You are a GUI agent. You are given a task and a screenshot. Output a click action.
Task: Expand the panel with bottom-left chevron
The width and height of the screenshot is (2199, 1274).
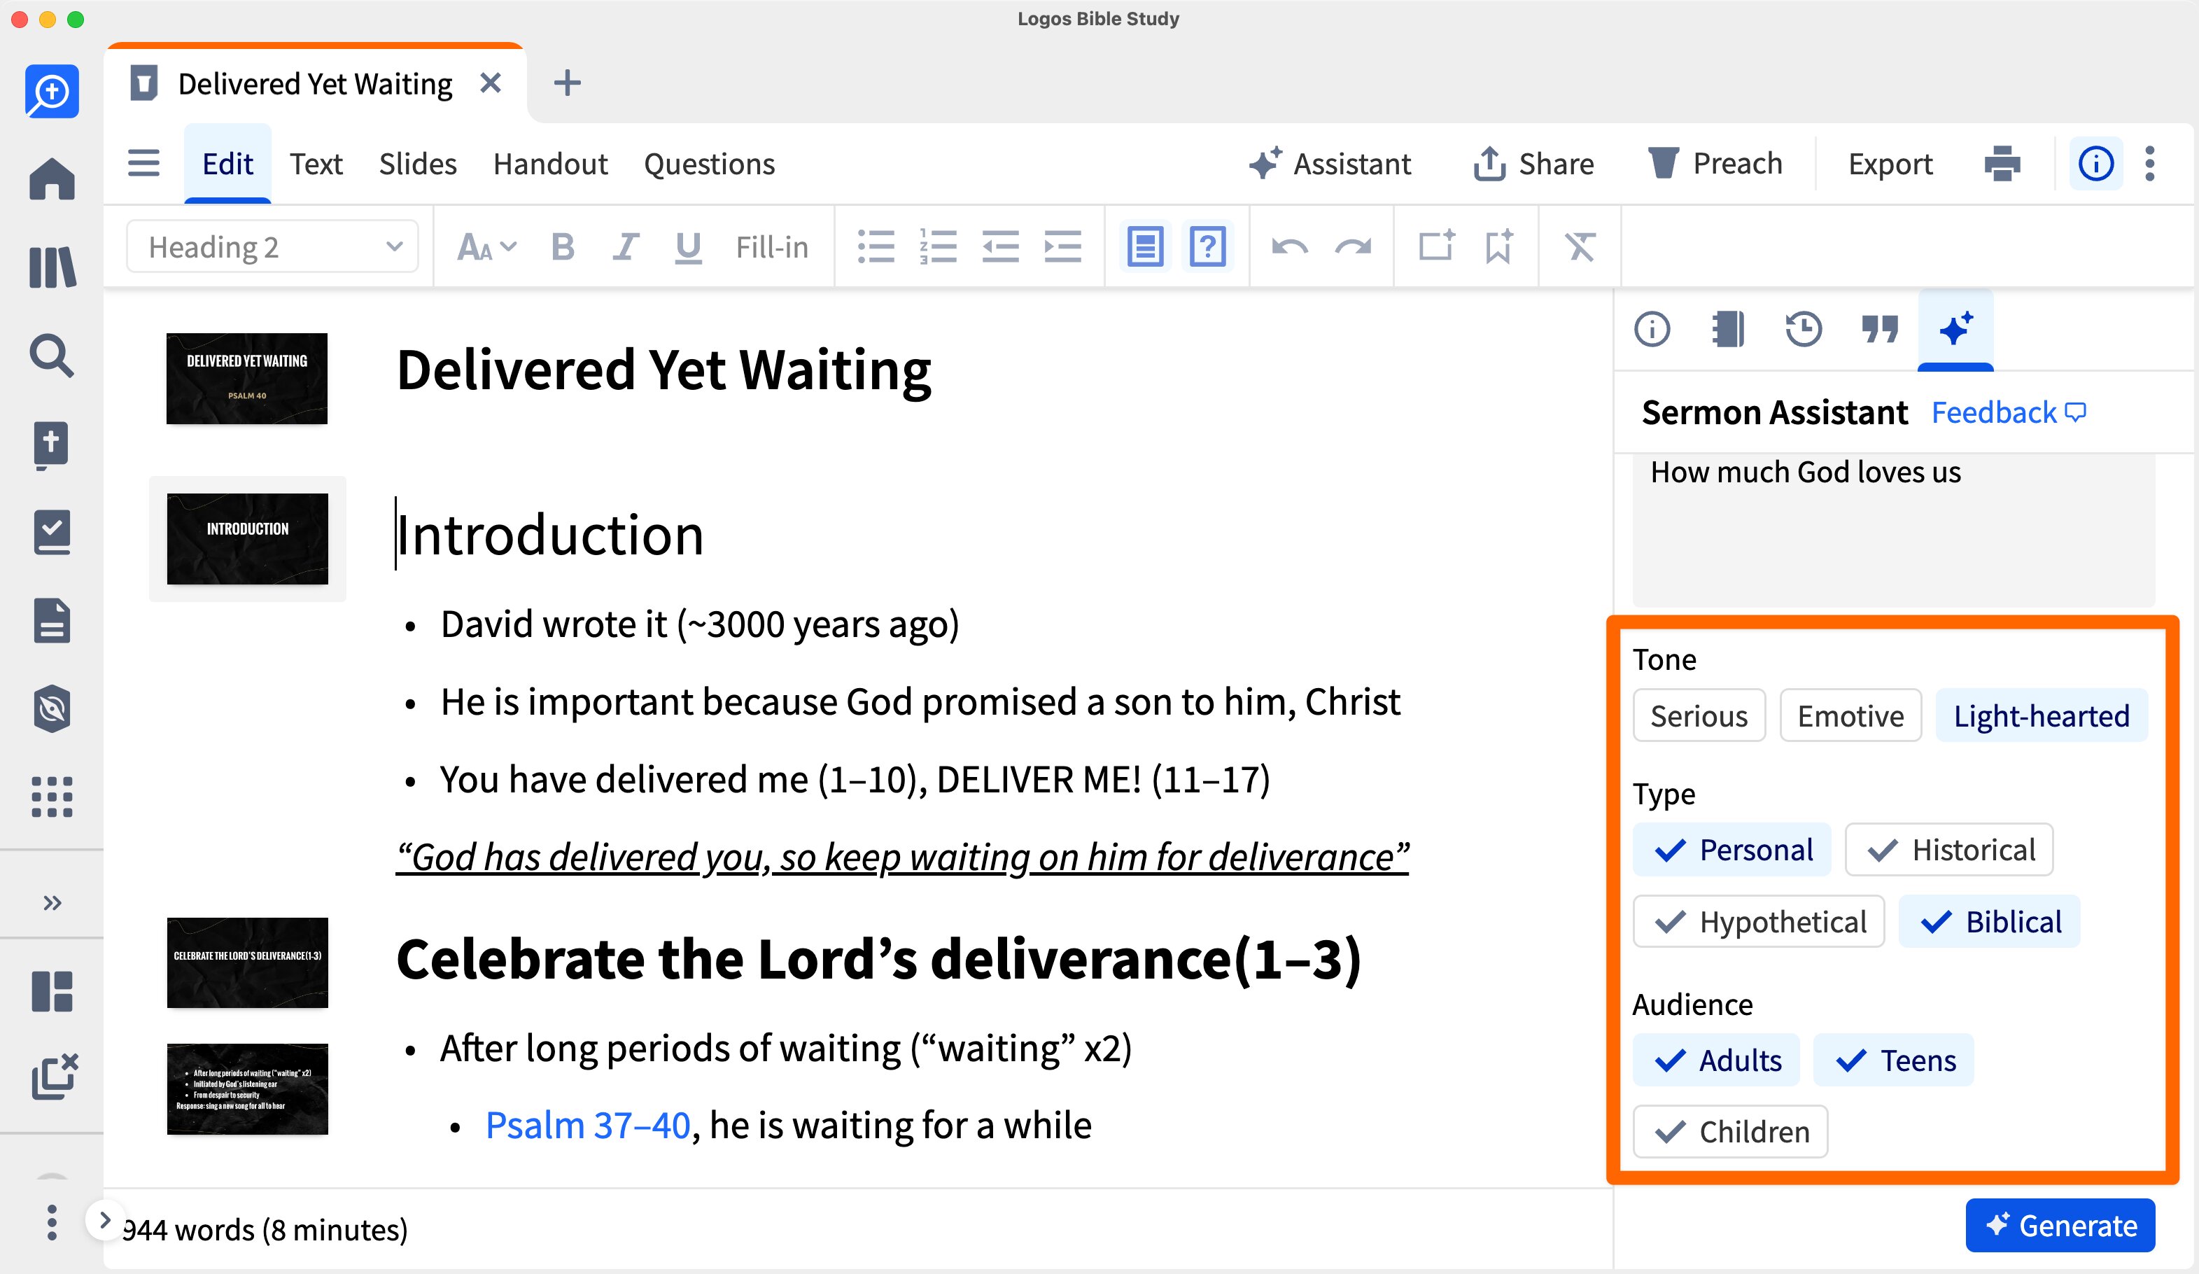104,1219
